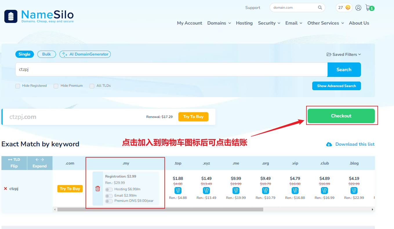Image resolution: width=394 pixels, height=229 pixels.
Task: Add .org domain to cart
Action: [265, 190]
